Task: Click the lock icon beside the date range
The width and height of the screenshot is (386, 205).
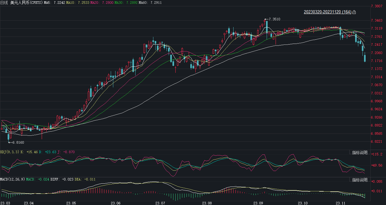Action: 354,12
